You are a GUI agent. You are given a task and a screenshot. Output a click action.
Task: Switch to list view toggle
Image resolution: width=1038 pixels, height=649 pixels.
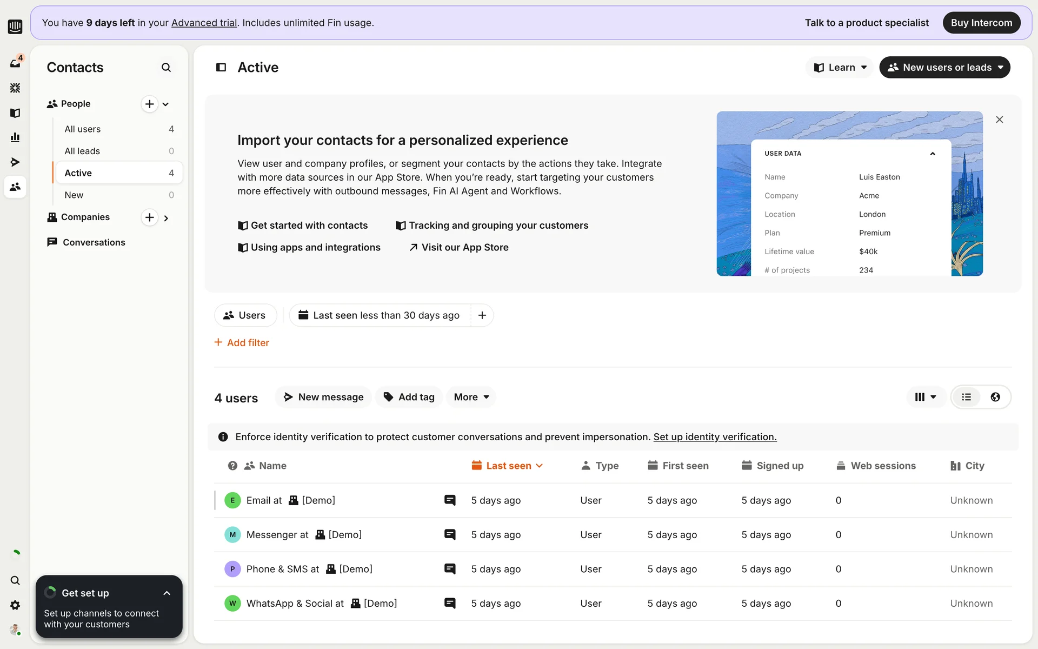tap(967, 397)
